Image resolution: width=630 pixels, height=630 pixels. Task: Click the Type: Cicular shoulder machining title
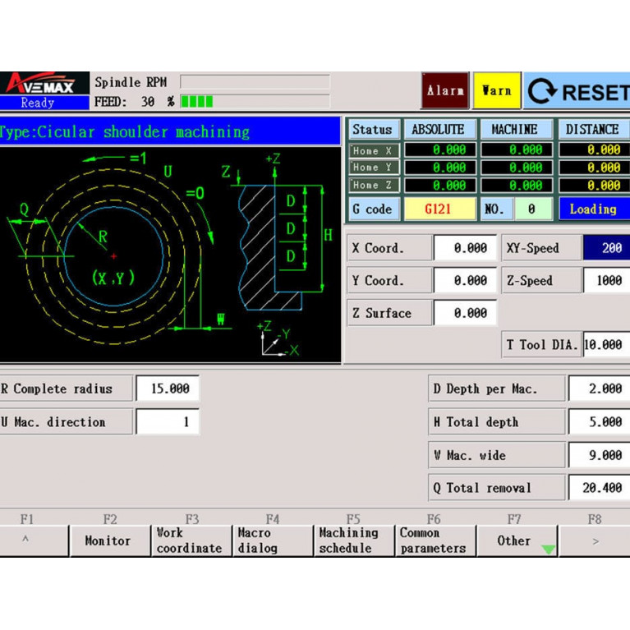pos(169,131)
